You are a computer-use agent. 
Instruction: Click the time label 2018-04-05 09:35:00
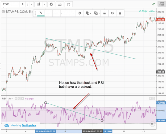click(x=45, y=131)
